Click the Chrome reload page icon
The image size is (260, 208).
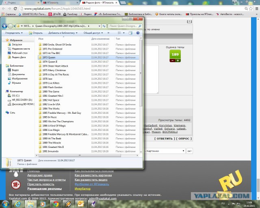(x=15, y=9)
